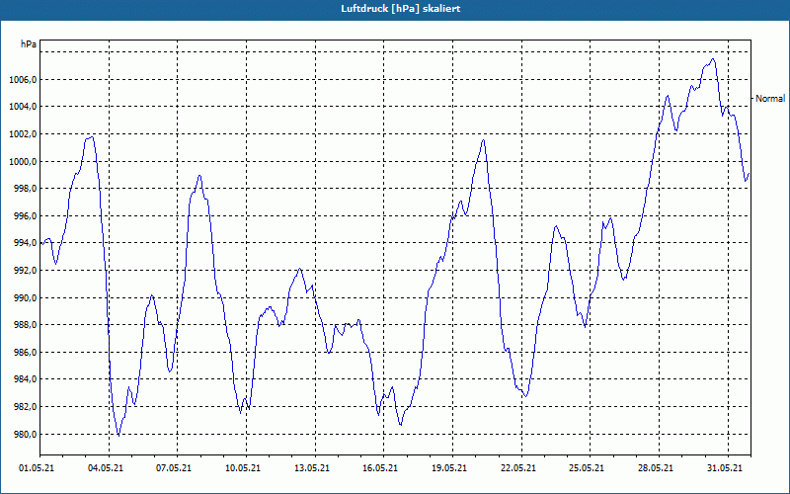Click the date label 16.05.21
Screen dimensions: 790x494
[380, 468]
